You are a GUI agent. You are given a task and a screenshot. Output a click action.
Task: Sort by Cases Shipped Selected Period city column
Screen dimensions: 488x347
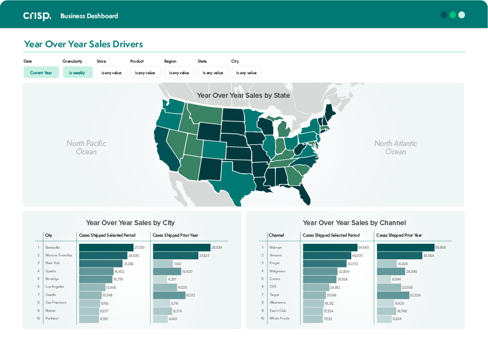point(107,235)
